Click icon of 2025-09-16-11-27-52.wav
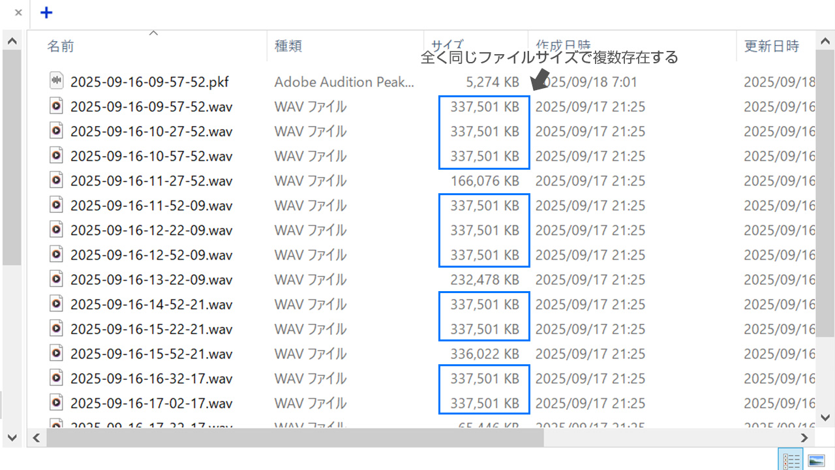Viewport: 835px width, 470px height. pyautogui.click(x=57, y=181)
